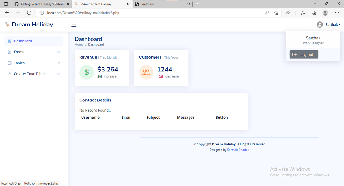Screen dimensions: 344x186
Task: Click the people icon in Customers card
Action: tap(146, 72)
